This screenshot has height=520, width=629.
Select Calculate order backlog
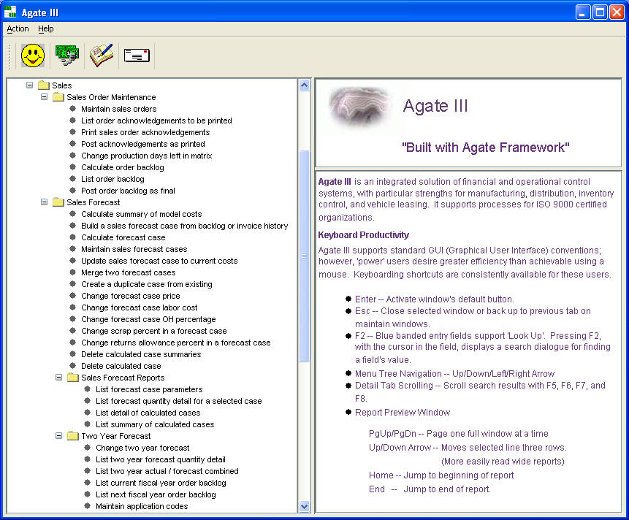[x=122, y=167]
